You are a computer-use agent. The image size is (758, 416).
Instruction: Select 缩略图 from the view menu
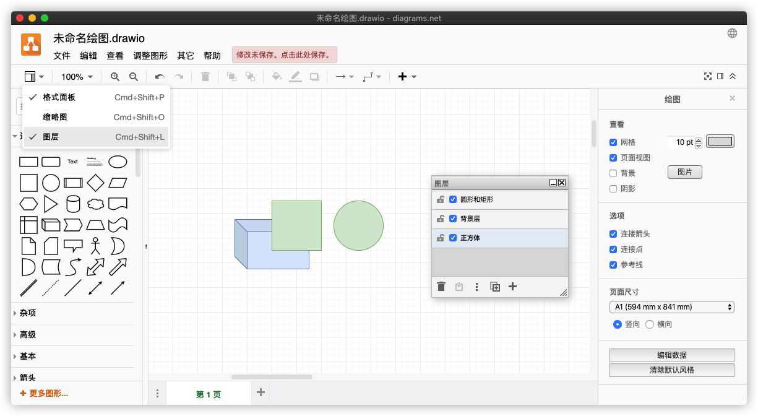click(x=55, y=117)
